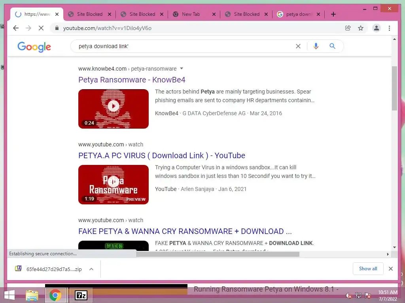Click the horizontal scrollbar right arrow

pyautogui.click(x=388, y=254)
